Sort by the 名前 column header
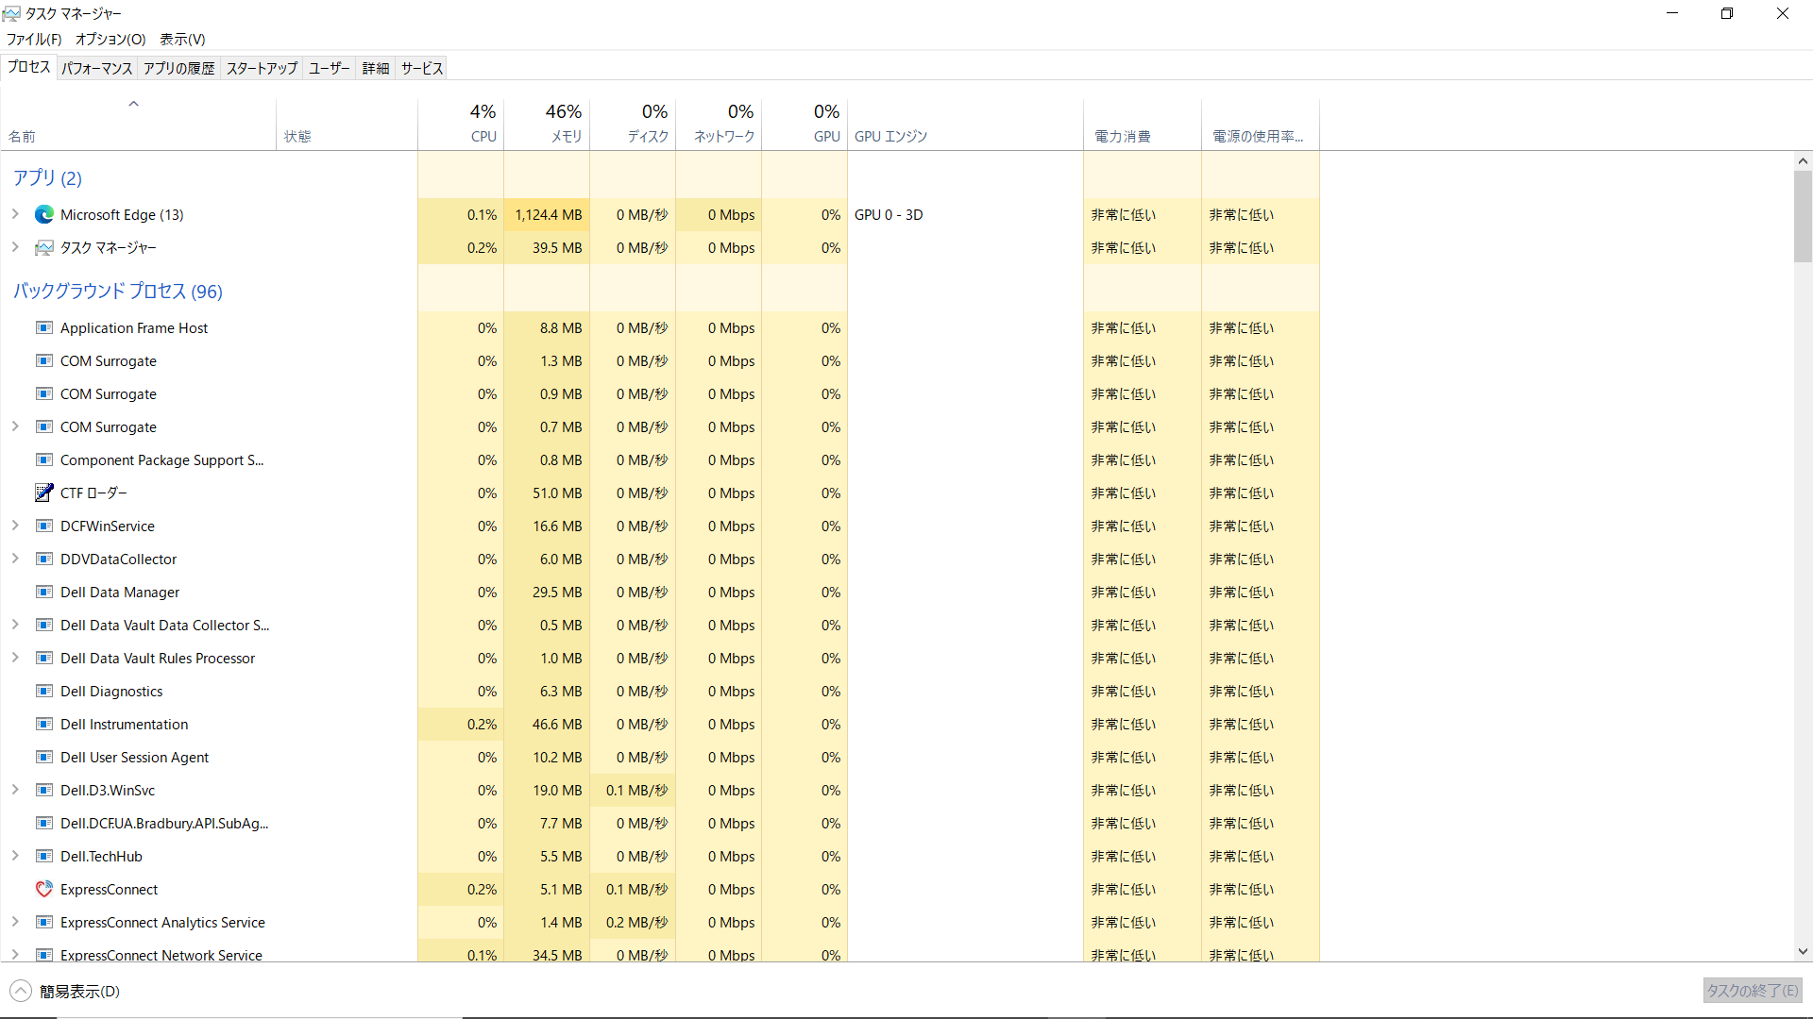The width and height of the screenshot is (1813, 1019). [138, 124]
